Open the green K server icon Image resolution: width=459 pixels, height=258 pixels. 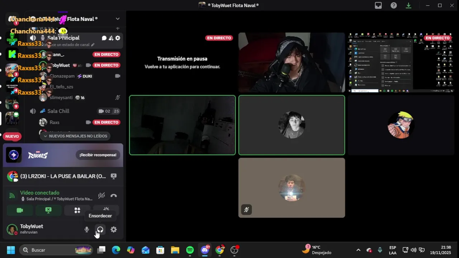12,54
